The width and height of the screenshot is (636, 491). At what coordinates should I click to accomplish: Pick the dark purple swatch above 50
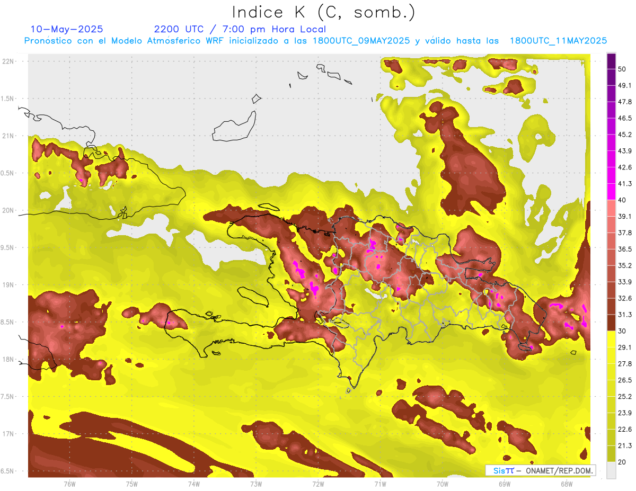[x=611, y=61]
